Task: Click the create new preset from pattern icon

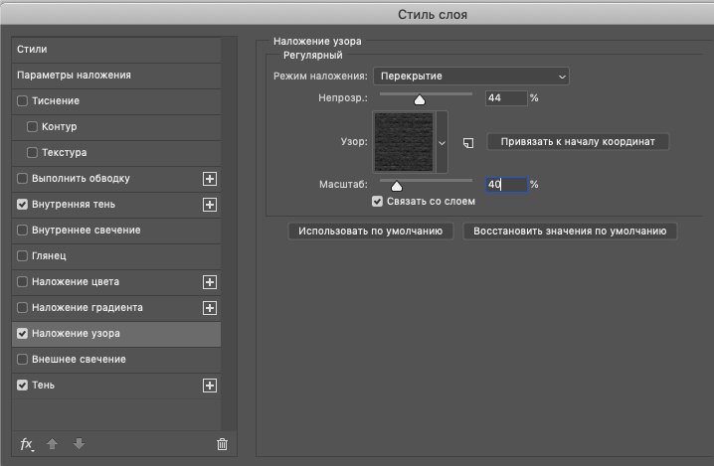Action: pos(468,143)
